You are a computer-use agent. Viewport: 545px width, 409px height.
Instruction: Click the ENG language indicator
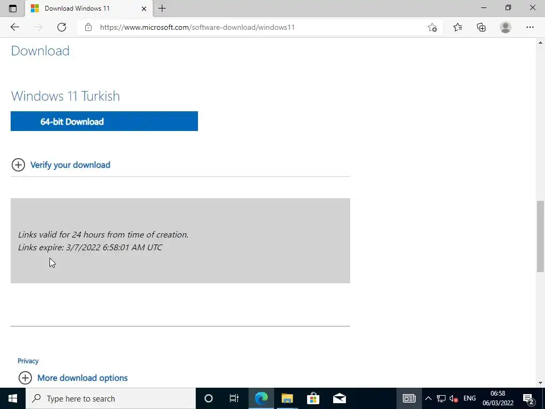point(469,398)
